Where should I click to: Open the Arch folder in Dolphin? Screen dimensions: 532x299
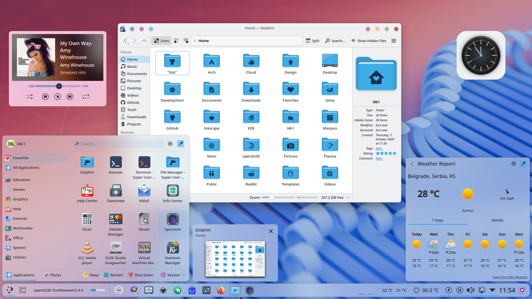211,64
